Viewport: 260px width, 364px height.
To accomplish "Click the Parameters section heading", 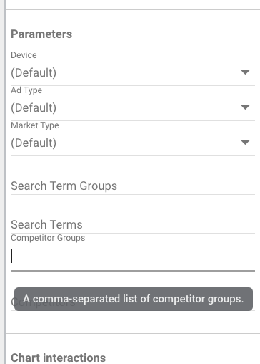I will tap(41, 34).
